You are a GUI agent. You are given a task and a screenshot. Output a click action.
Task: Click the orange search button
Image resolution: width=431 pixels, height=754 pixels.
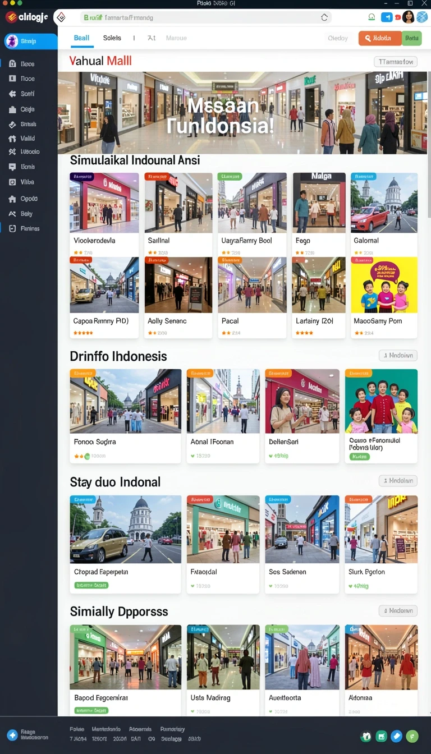click(380, 38)
